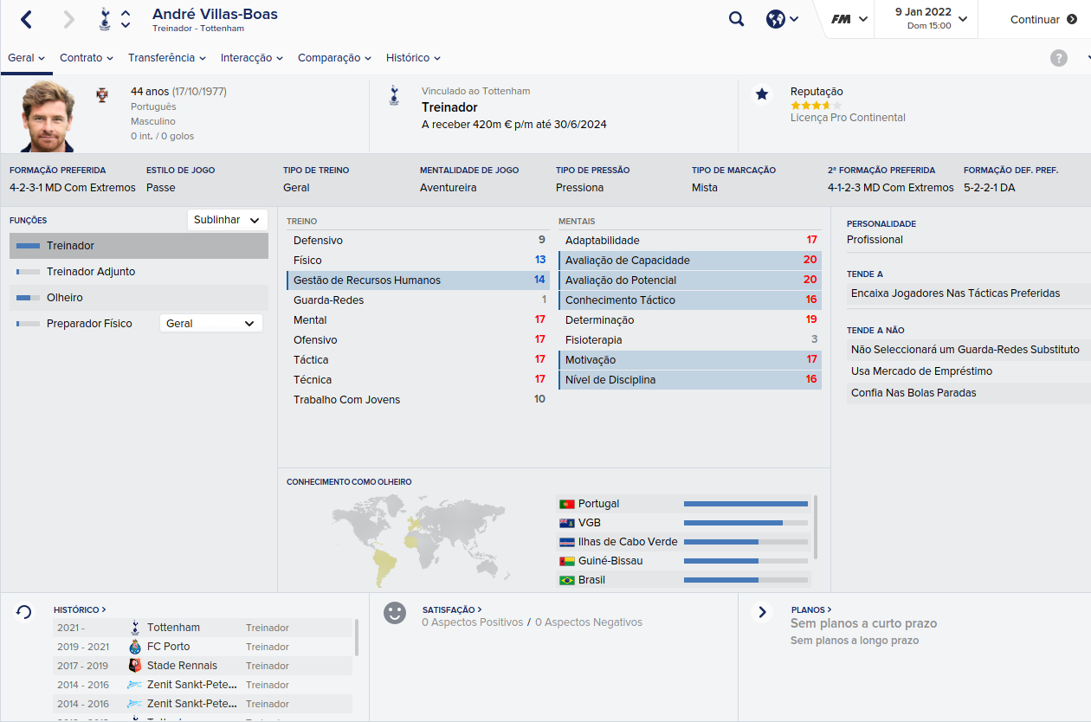Screen dimensions: 1091x722
Task: Open the search magnifier
Action: point(736,19)
